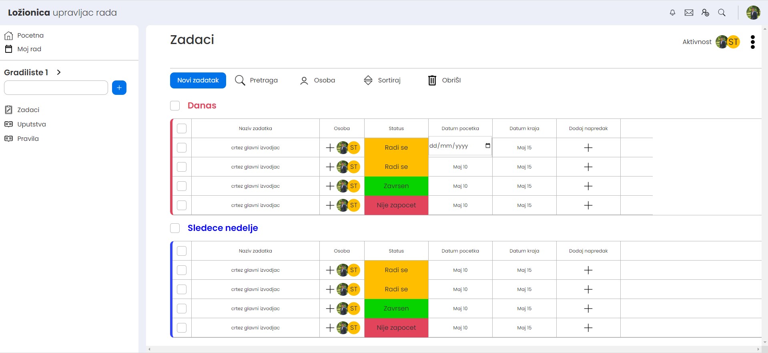Click the translate language icon
This screenshot has width=768, height=353.
(705, 13)
